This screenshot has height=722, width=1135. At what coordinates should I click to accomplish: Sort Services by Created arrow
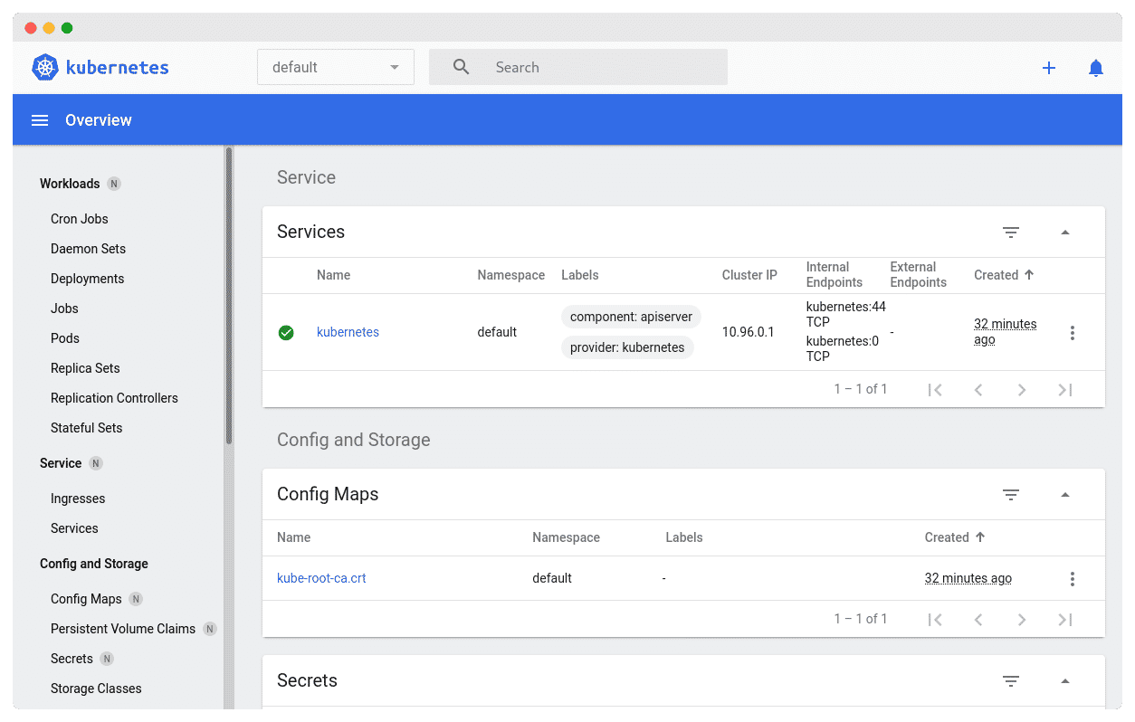click(x=1029, y=275)
